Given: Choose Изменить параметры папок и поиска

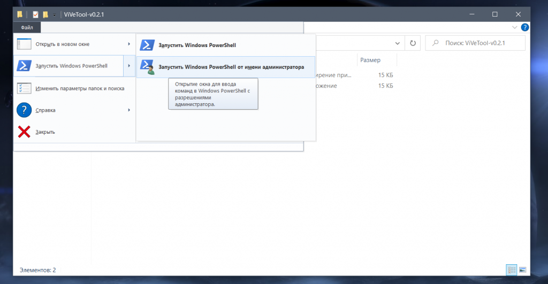Looking at the screenshot, I should click(x=74, y=88).
